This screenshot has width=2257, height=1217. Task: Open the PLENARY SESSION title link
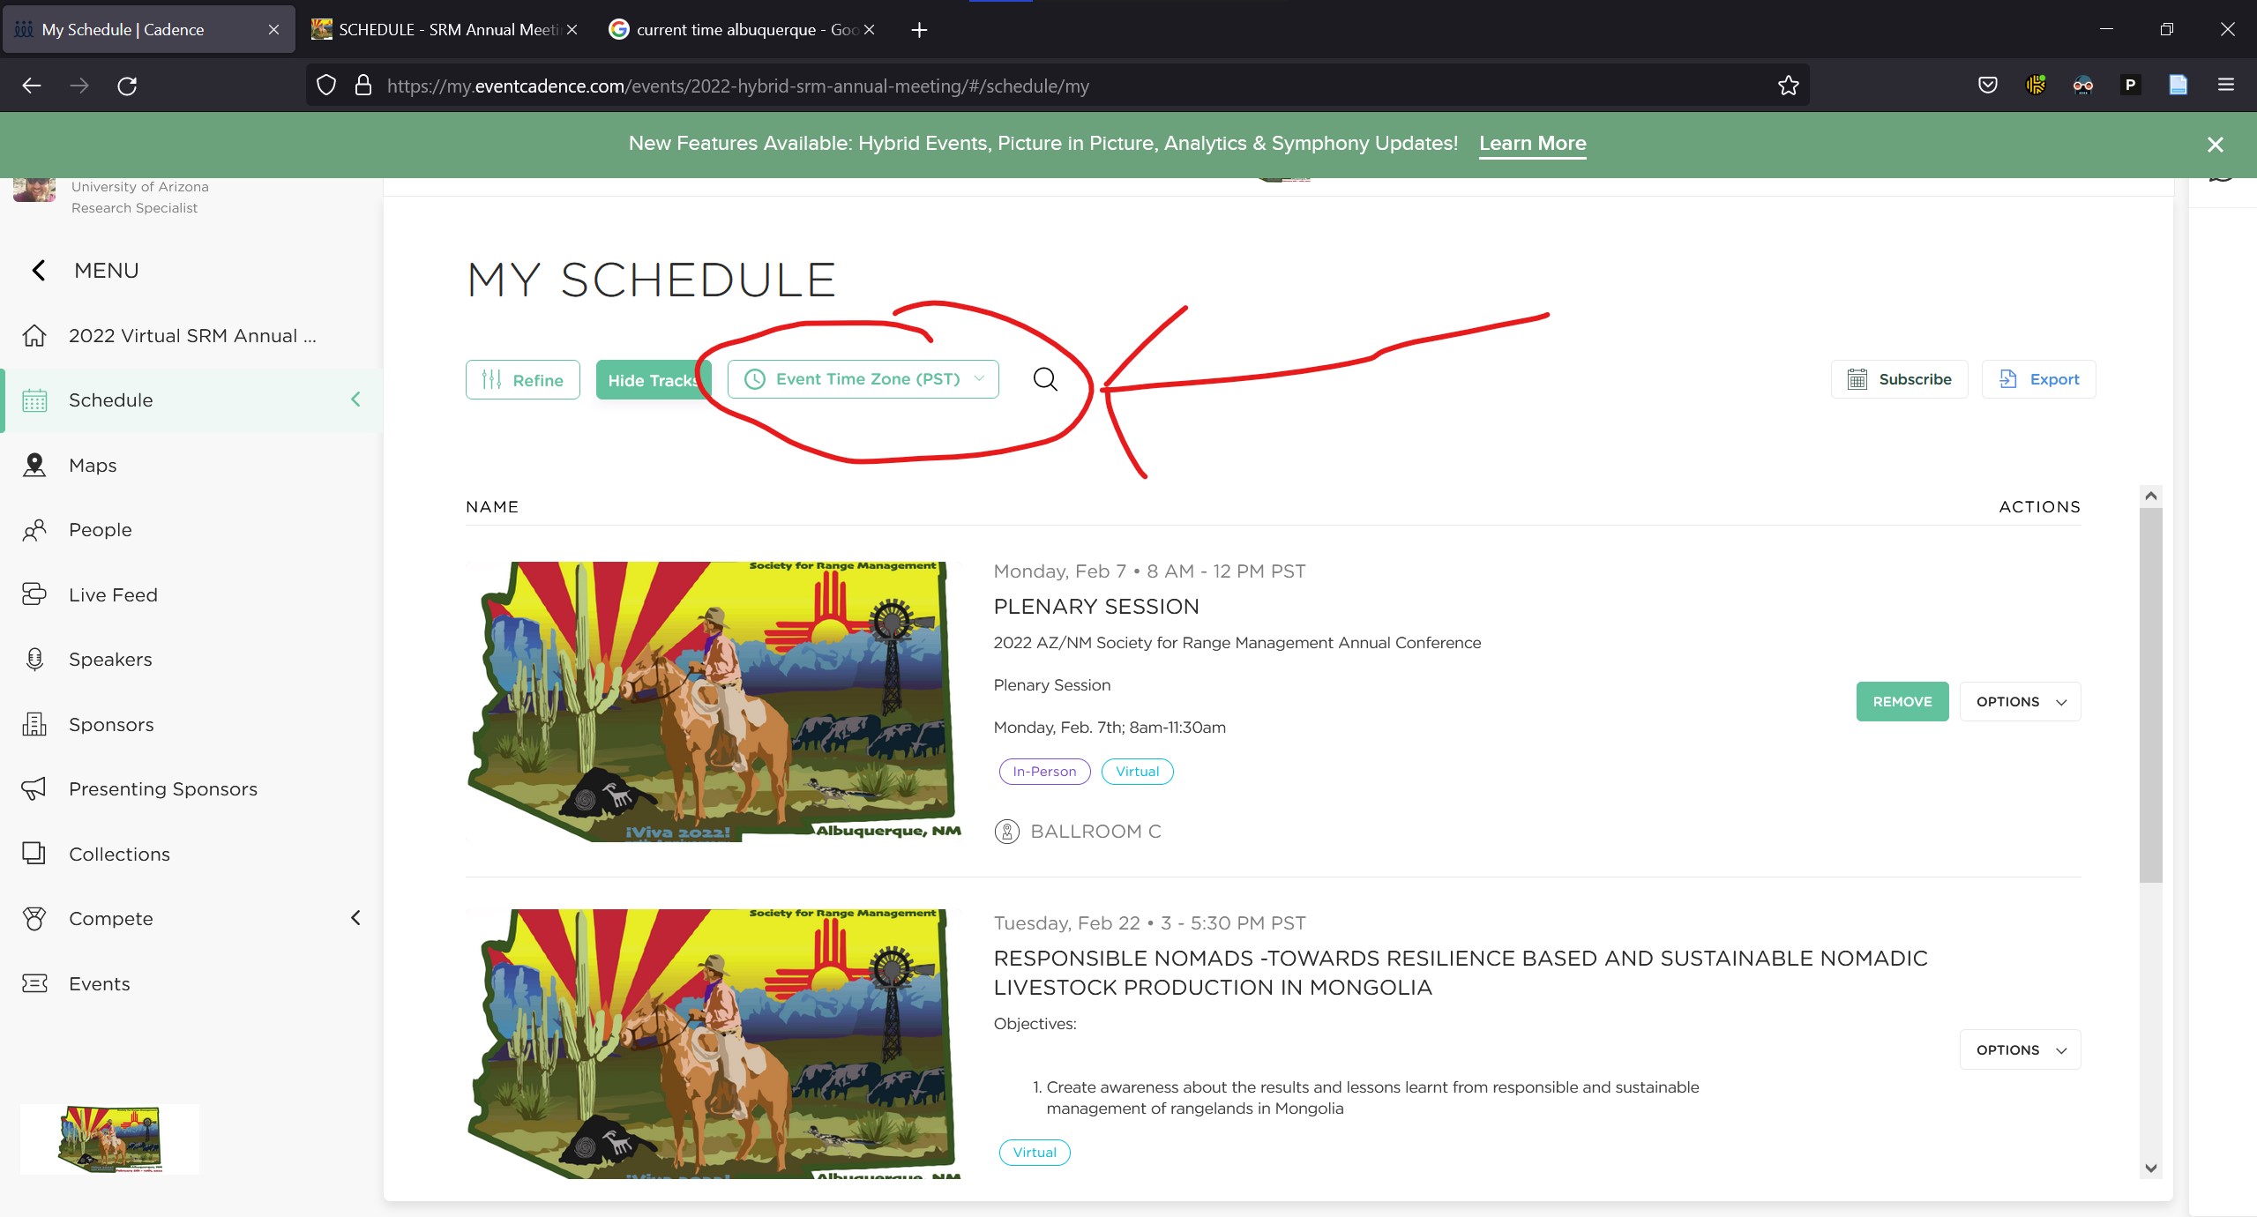pyautogui.click(x=1096, y=607)
